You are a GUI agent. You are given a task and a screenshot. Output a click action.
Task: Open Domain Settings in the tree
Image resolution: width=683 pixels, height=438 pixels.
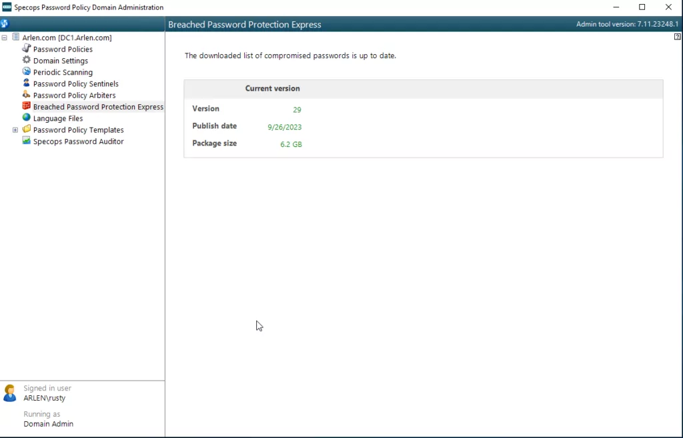click(61, 61)
